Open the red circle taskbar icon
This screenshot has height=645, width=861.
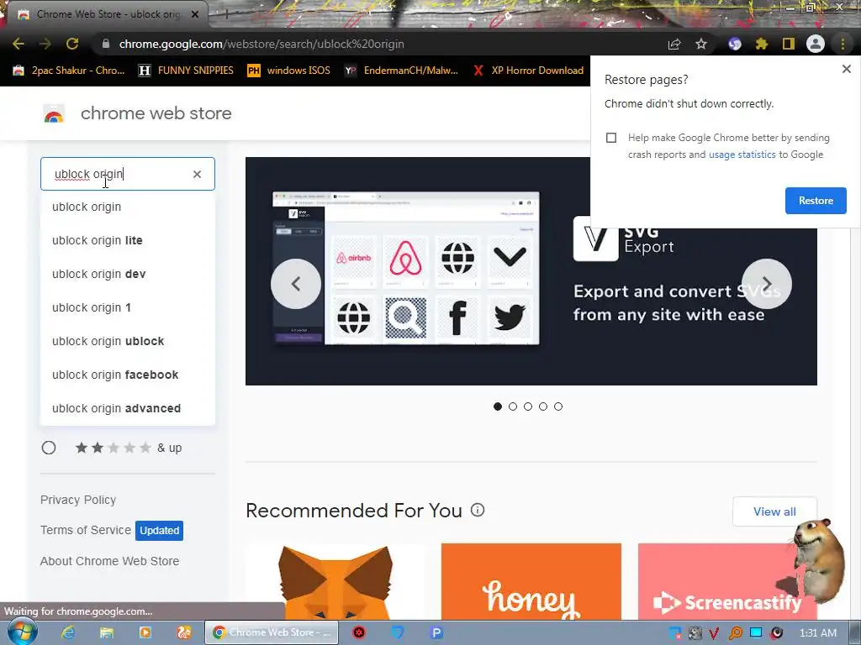click(359, 632)
